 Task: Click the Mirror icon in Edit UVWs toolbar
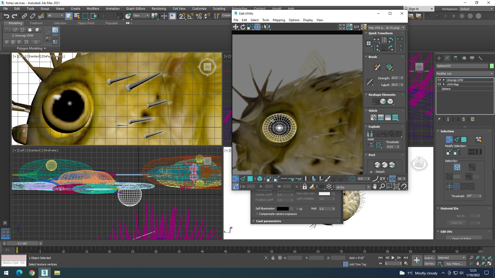(x=267, y=27)
